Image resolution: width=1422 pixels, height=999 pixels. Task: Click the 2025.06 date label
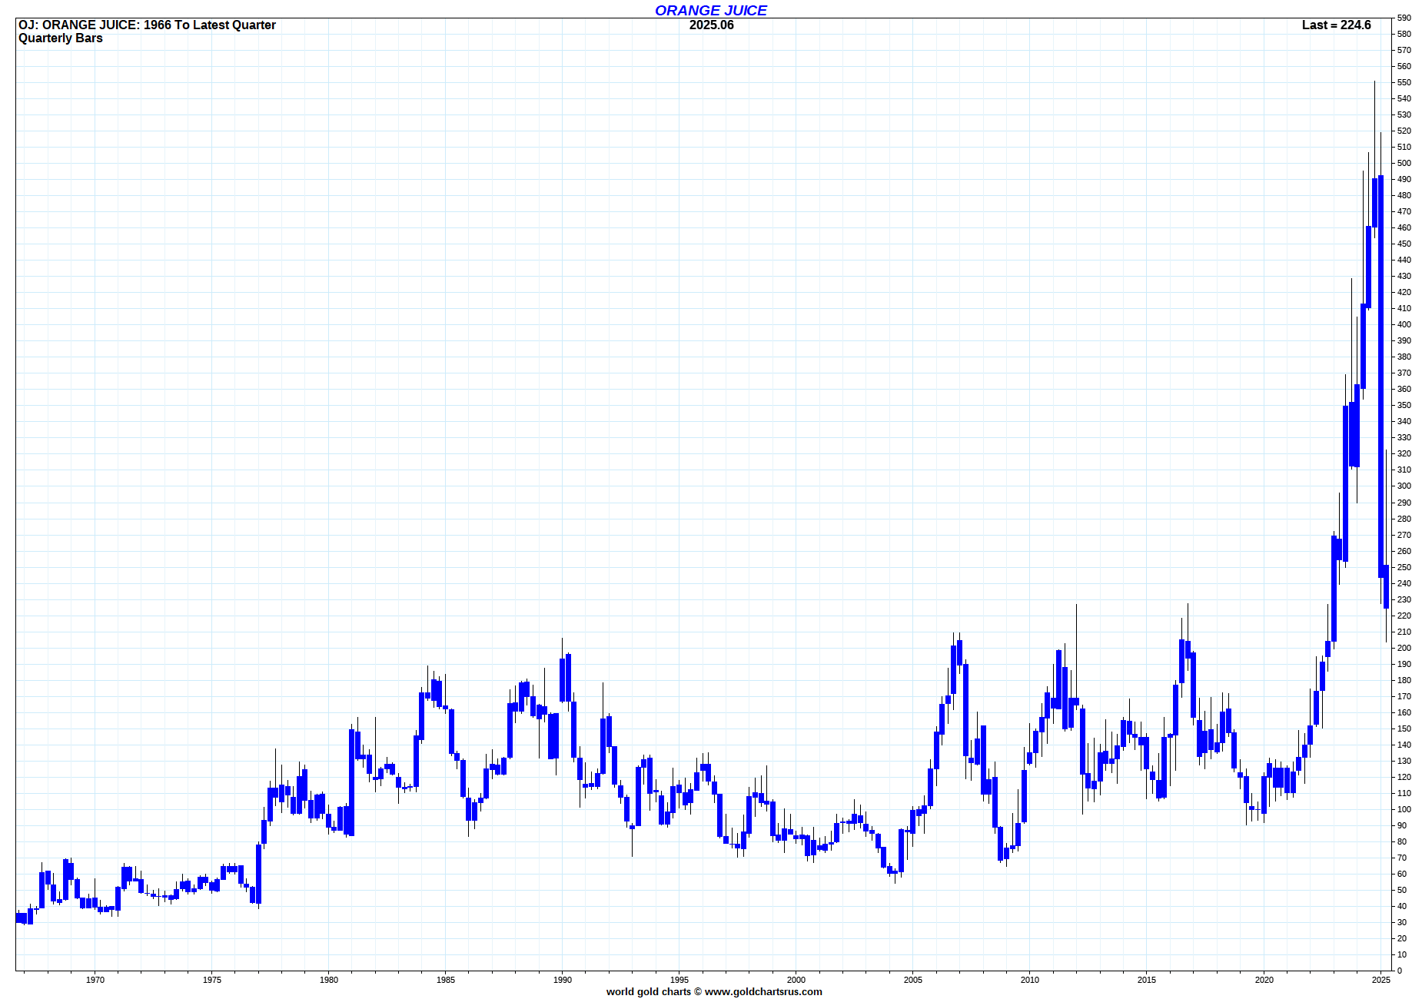coord(711,25)
